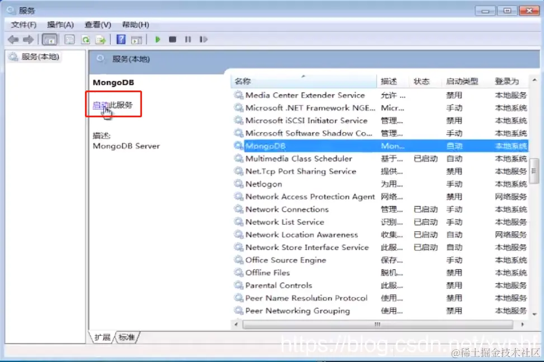Click the vertical scrollbar thumb
This screenshot has height=362, width=544.
tap(534, 170)
